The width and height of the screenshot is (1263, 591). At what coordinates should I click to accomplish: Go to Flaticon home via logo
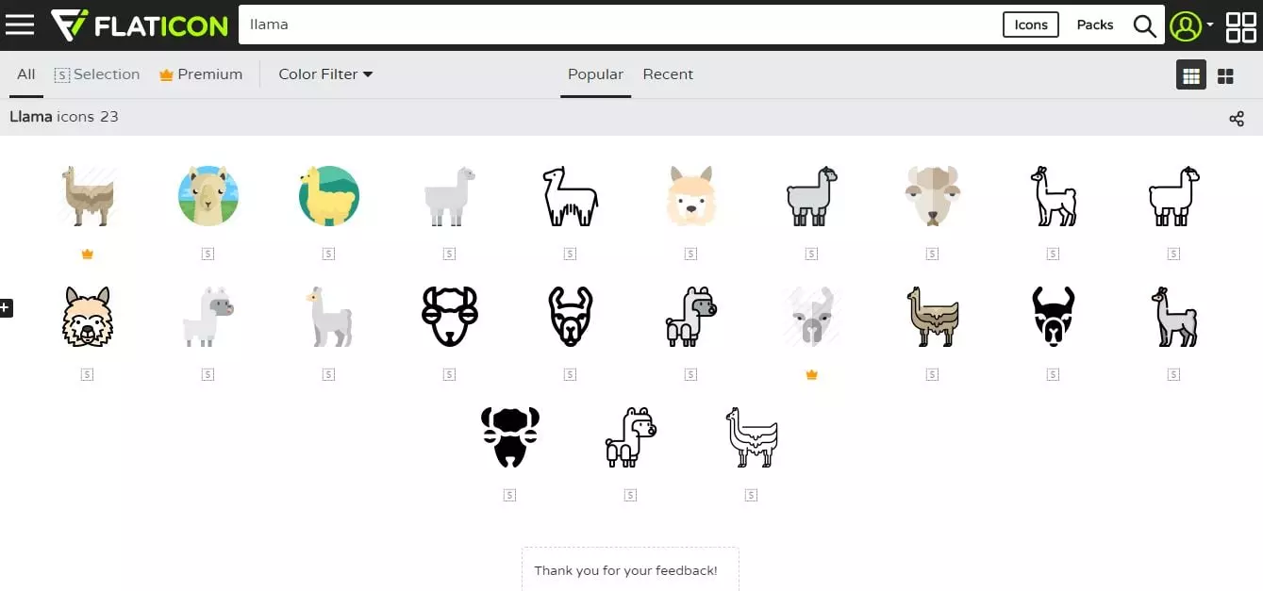pyautogui.click(x=140, y=25)
